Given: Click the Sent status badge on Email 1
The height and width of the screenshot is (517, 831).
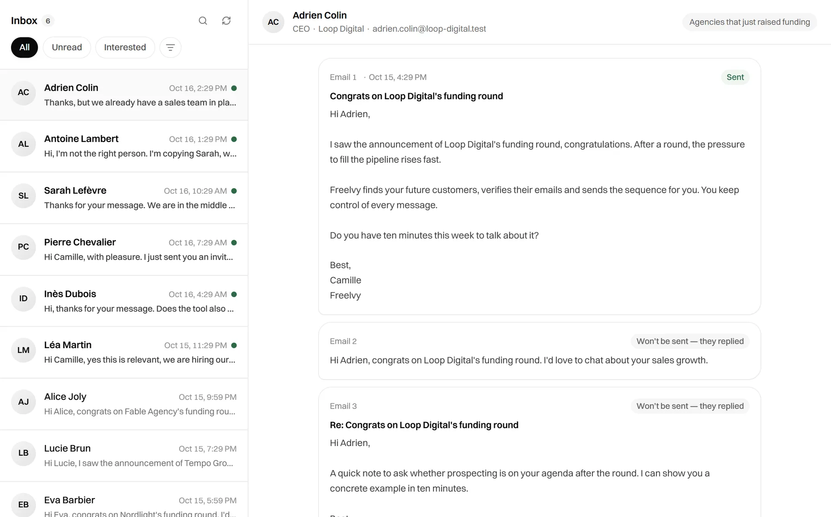Looking at the screenshot, I should coord(735,77).
